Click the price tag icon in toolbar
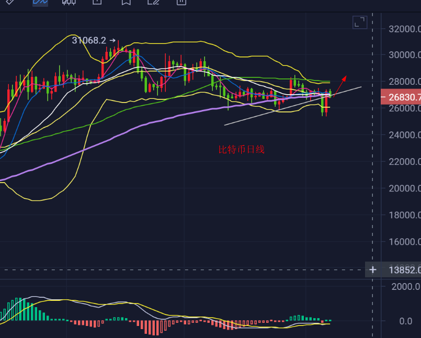This screenshot has width=421, height=338. click(10, 2)
